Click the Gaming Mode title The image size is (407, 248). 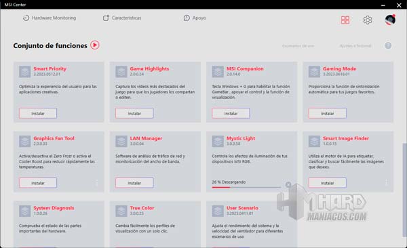[x=340, y=68]
